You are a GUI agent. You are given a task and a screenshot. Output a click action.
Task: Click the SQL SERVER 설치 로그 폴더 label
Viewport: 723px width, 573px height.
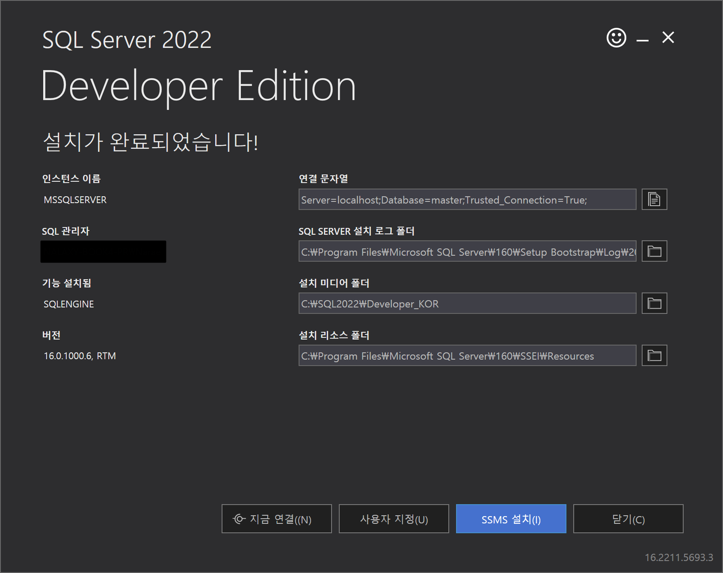tap(356, 231)
